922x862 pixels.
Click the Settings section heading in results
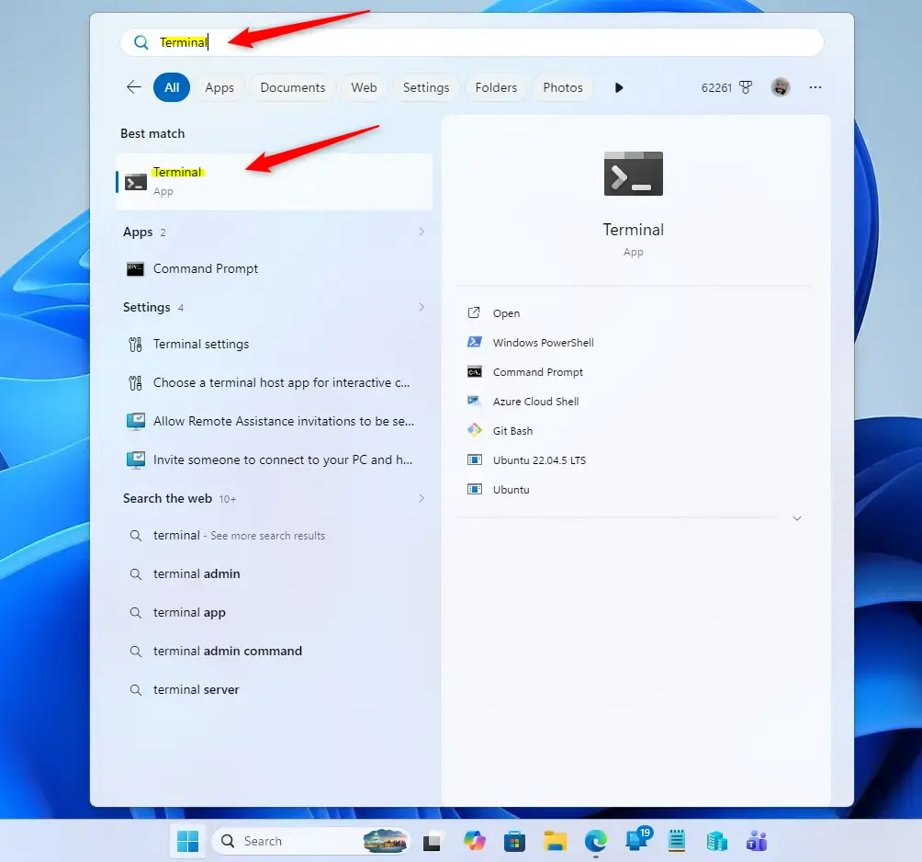(146, 307)
